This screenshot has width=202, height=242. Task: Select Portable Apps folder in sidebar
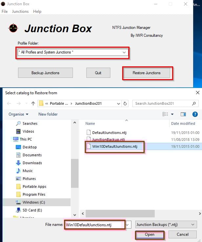click(34, 187)
